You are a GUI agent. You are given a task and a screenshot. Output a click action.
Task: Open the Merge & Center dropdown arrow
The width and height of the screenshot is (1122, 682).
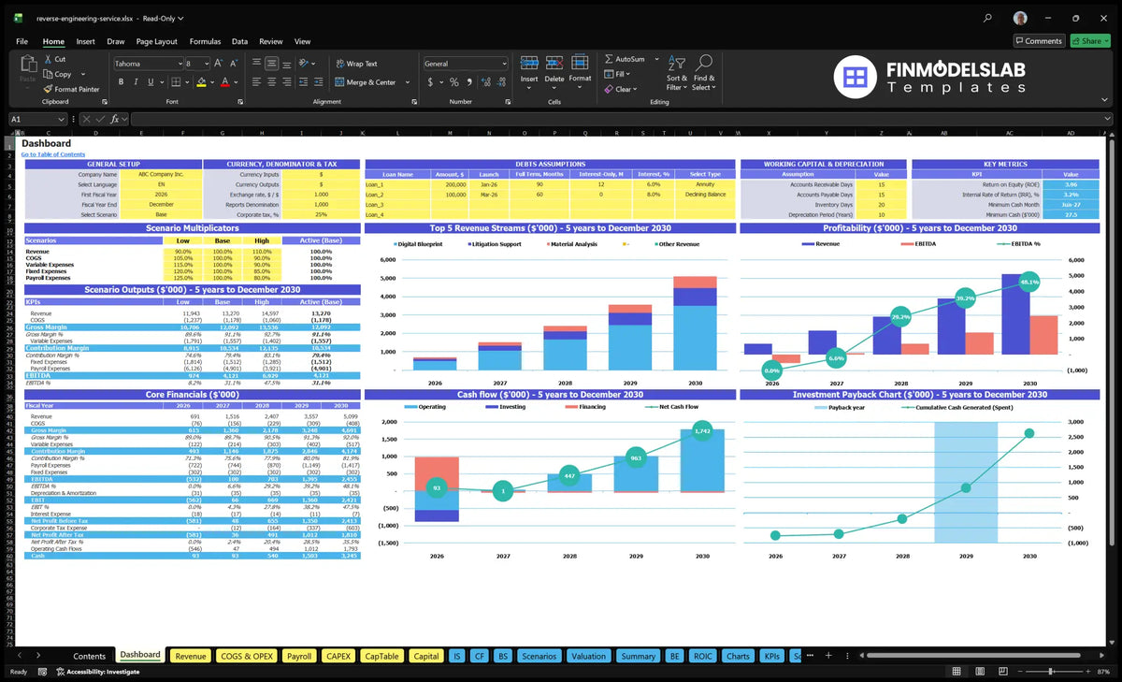tap(408, 82)
